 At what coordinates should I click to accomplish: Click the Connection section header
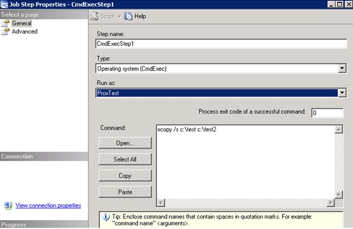pos(44,156)
